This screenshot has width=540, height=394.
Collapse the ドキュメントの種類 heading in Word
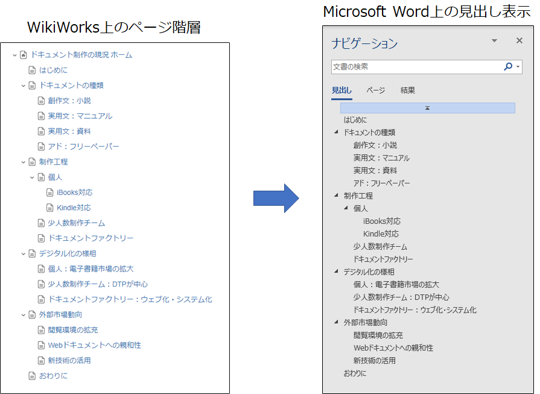pyautogui.click(x=336, y=132)
